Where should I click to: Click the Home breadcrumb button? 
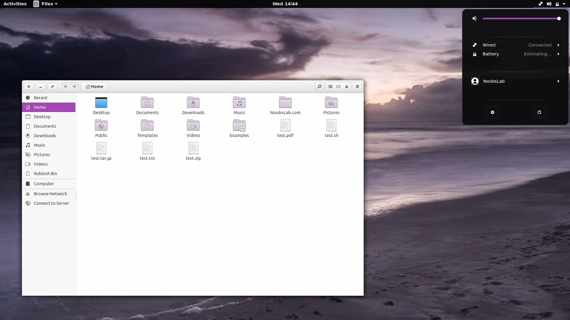[94, 86]
